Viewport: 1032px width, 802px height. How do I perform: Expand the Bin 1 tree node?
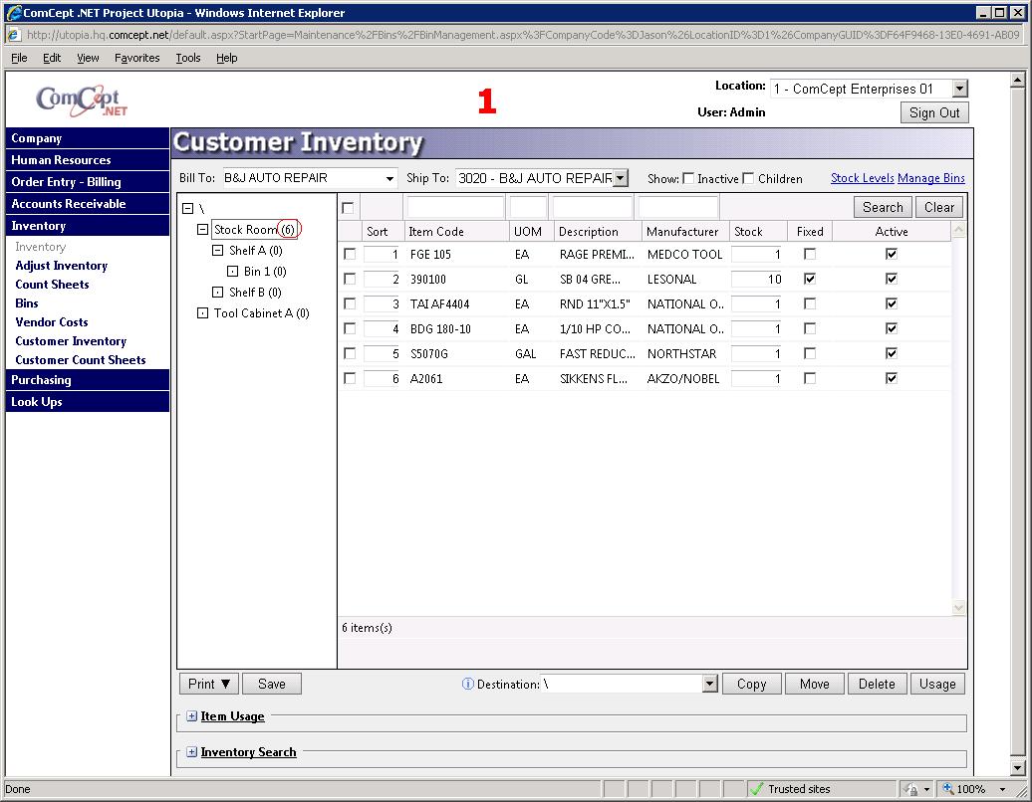click(233, 272)
